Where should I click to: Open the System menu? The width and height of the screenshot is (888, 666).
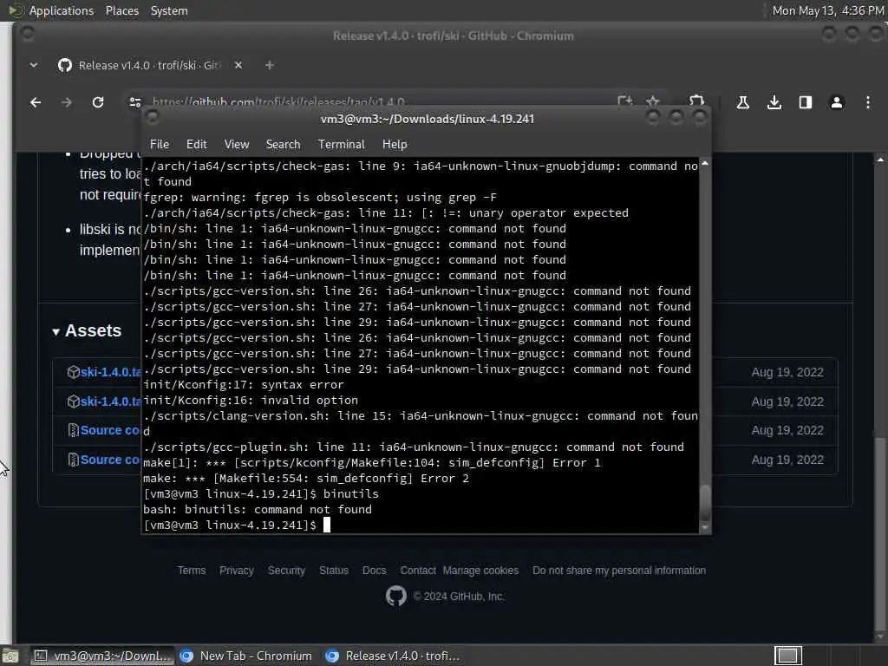pos(169,10)
